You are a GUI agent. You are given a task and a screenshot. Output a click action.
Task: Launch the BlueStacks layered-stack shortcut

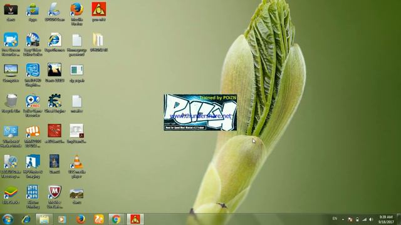pos(11,192)
